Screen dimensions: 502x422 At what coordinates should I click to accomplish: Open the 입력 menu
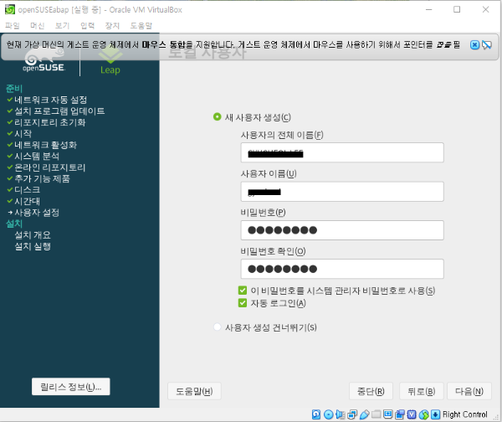coord(87,26)
